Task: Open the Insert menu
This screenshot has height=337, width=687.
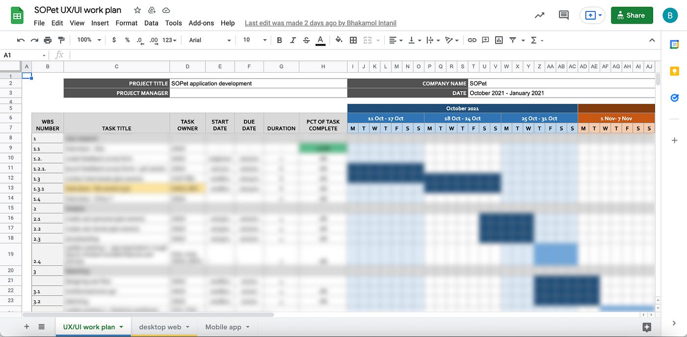Action: (x=100, y=23)
